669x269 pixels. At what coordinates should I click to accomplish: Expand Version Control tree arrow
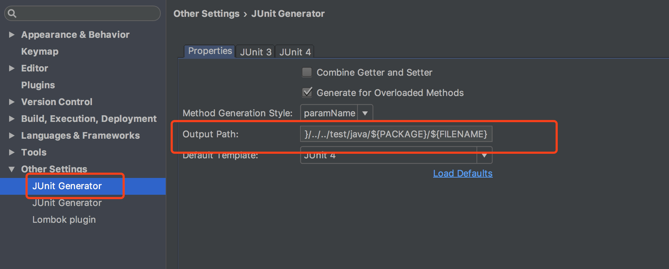coord(12,102)
